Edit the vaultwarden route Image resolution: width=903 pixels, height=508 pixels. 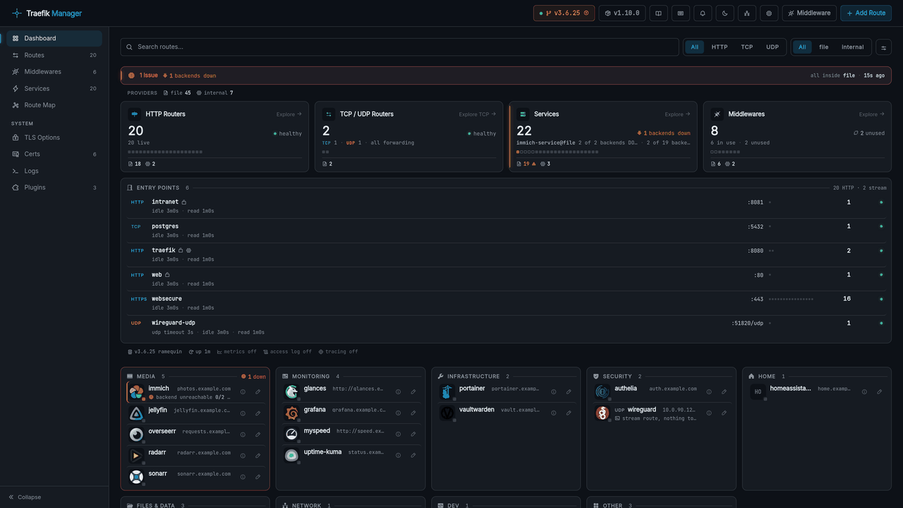(569, 413)
